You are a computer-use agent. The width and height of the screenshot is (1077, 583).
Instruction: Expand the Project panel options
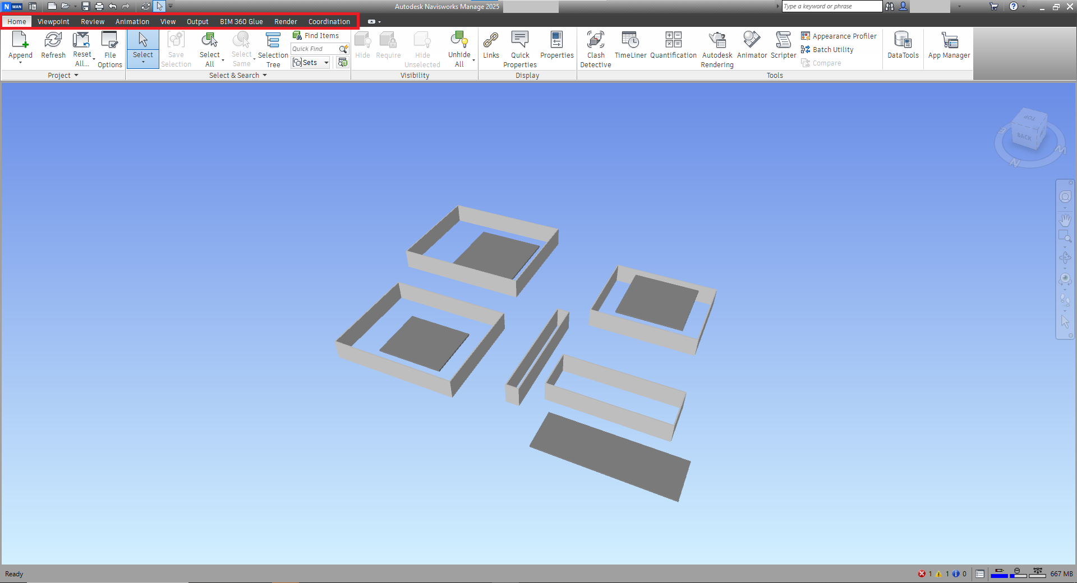click(77, 75)
